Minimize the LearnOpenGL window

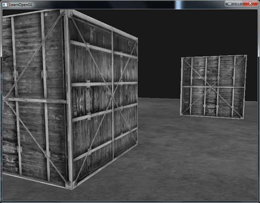coord(230,3)
